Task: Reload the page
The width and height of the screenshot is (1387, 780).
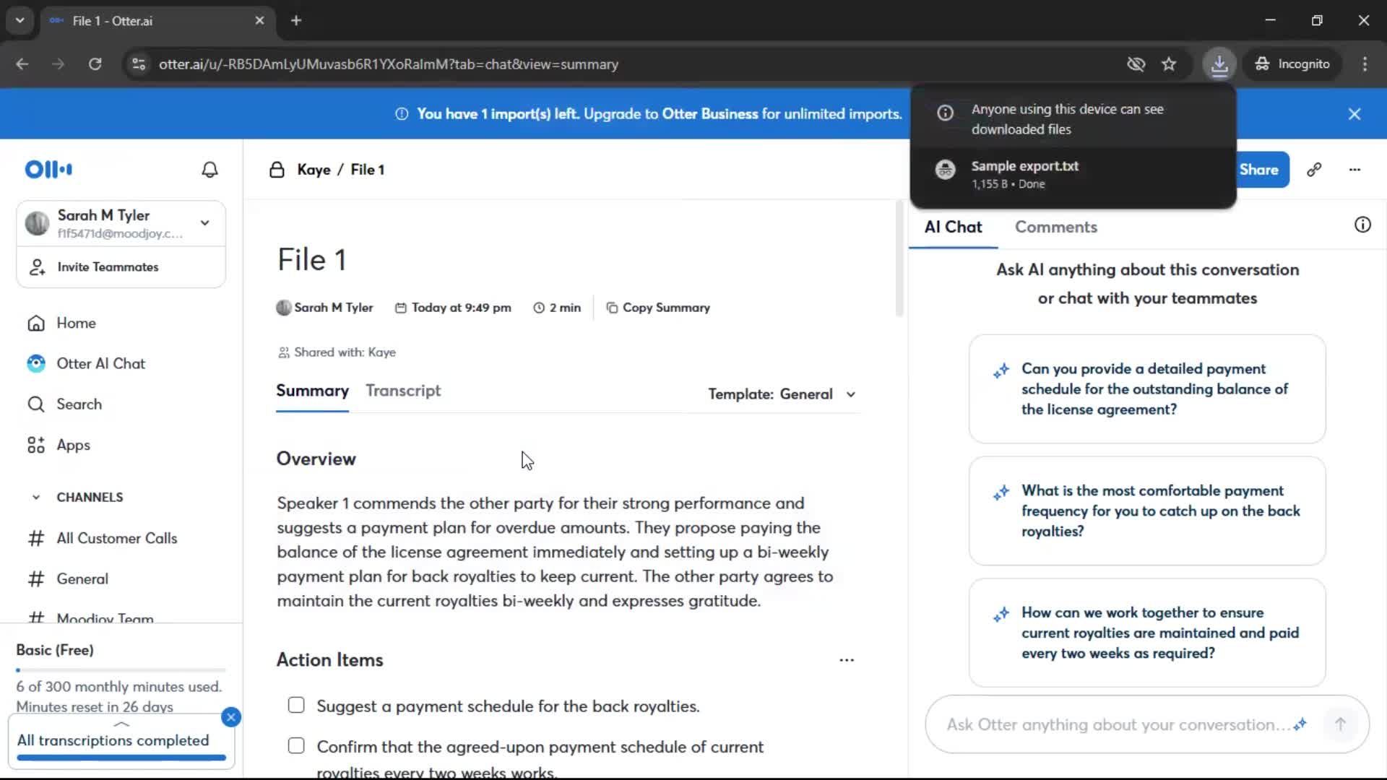Action: [x=95, y=64]
